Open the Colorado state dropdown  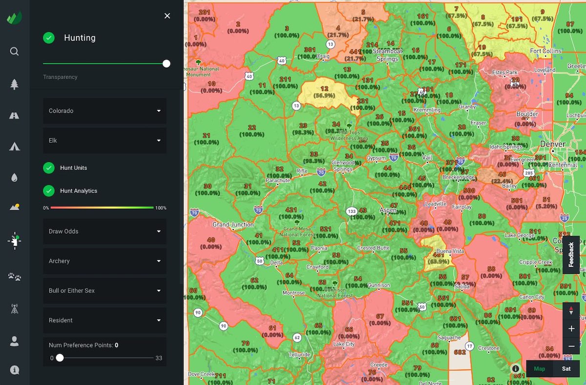tap(105, 111)
